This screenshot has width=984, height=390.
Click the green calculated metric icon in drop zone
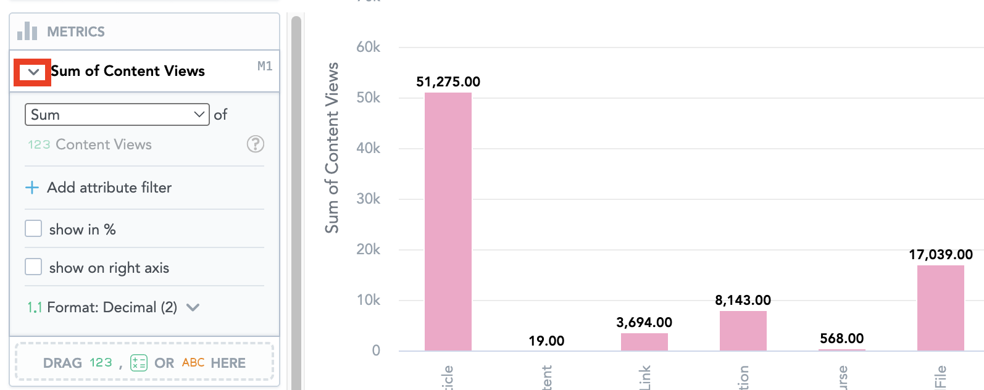139,363
